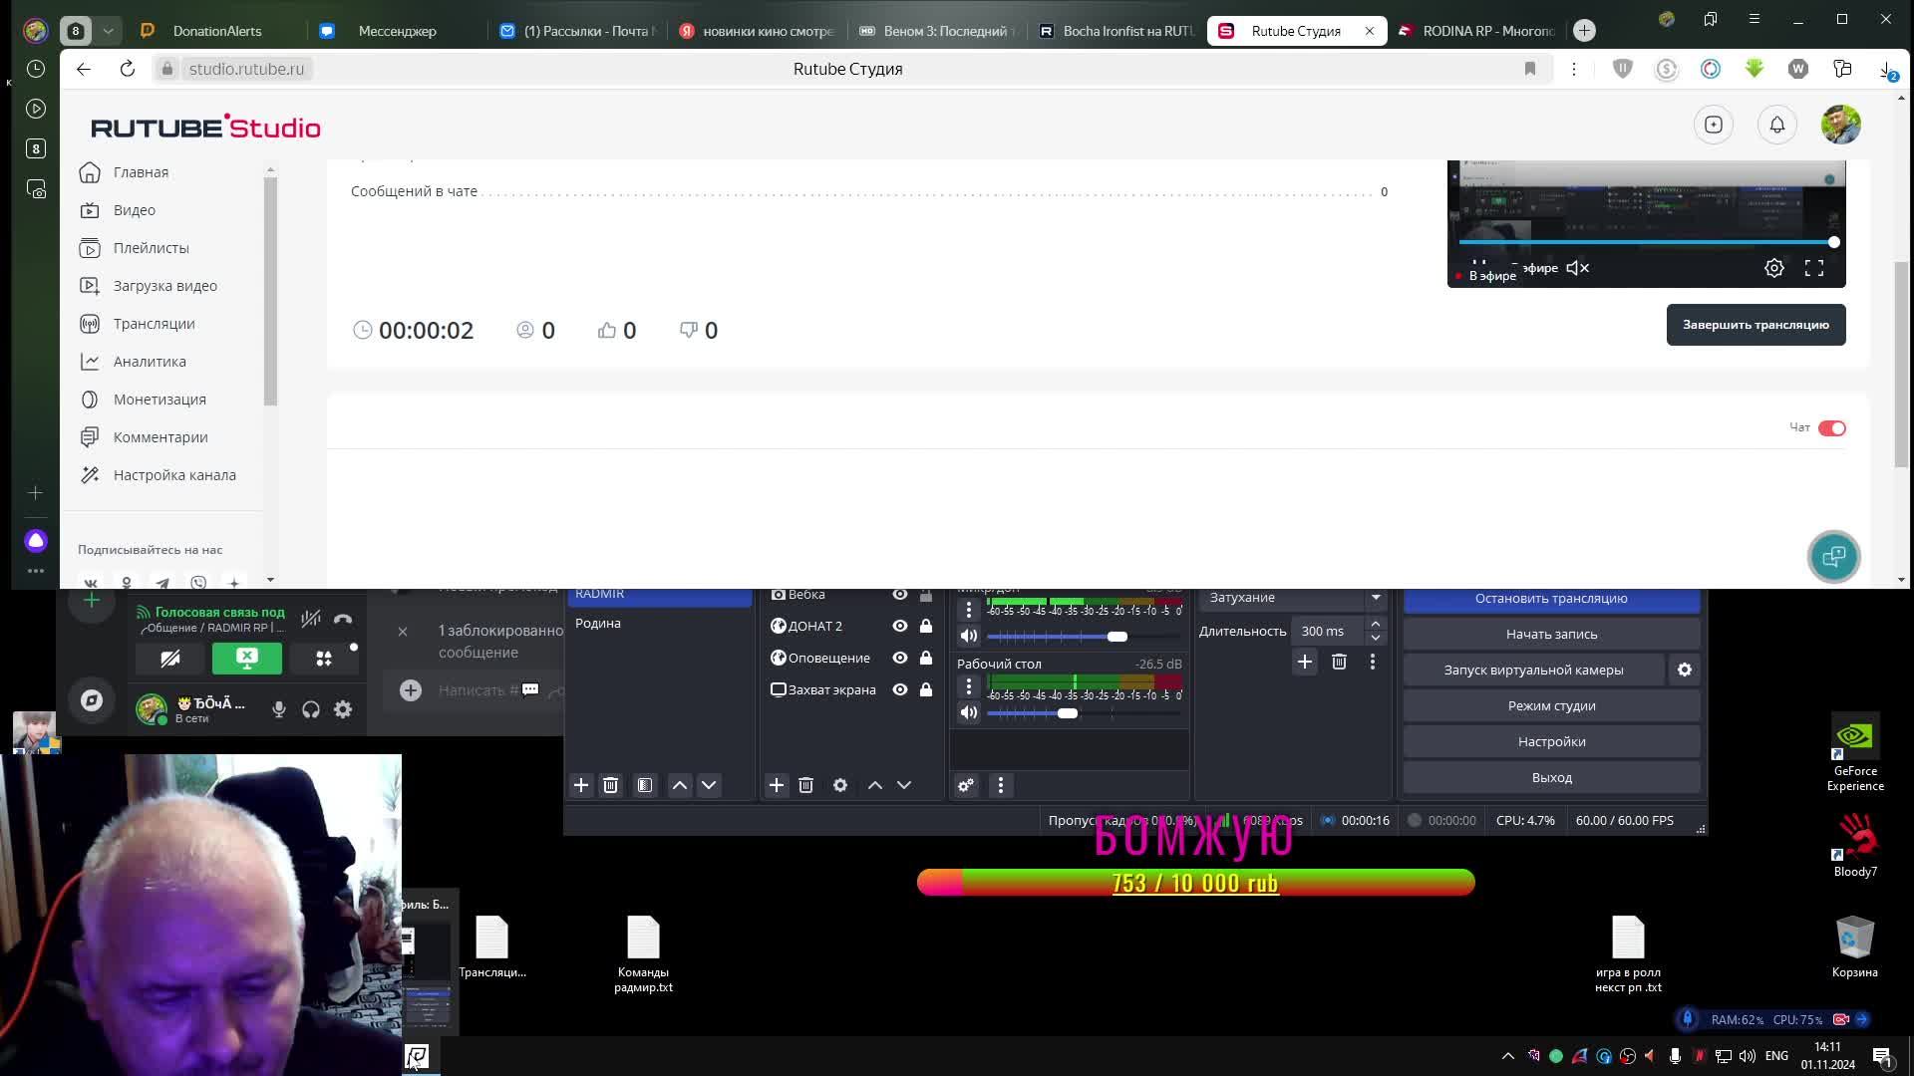Click Завершить трансляцию button

pyautogui.click(x=1754, y=325)
